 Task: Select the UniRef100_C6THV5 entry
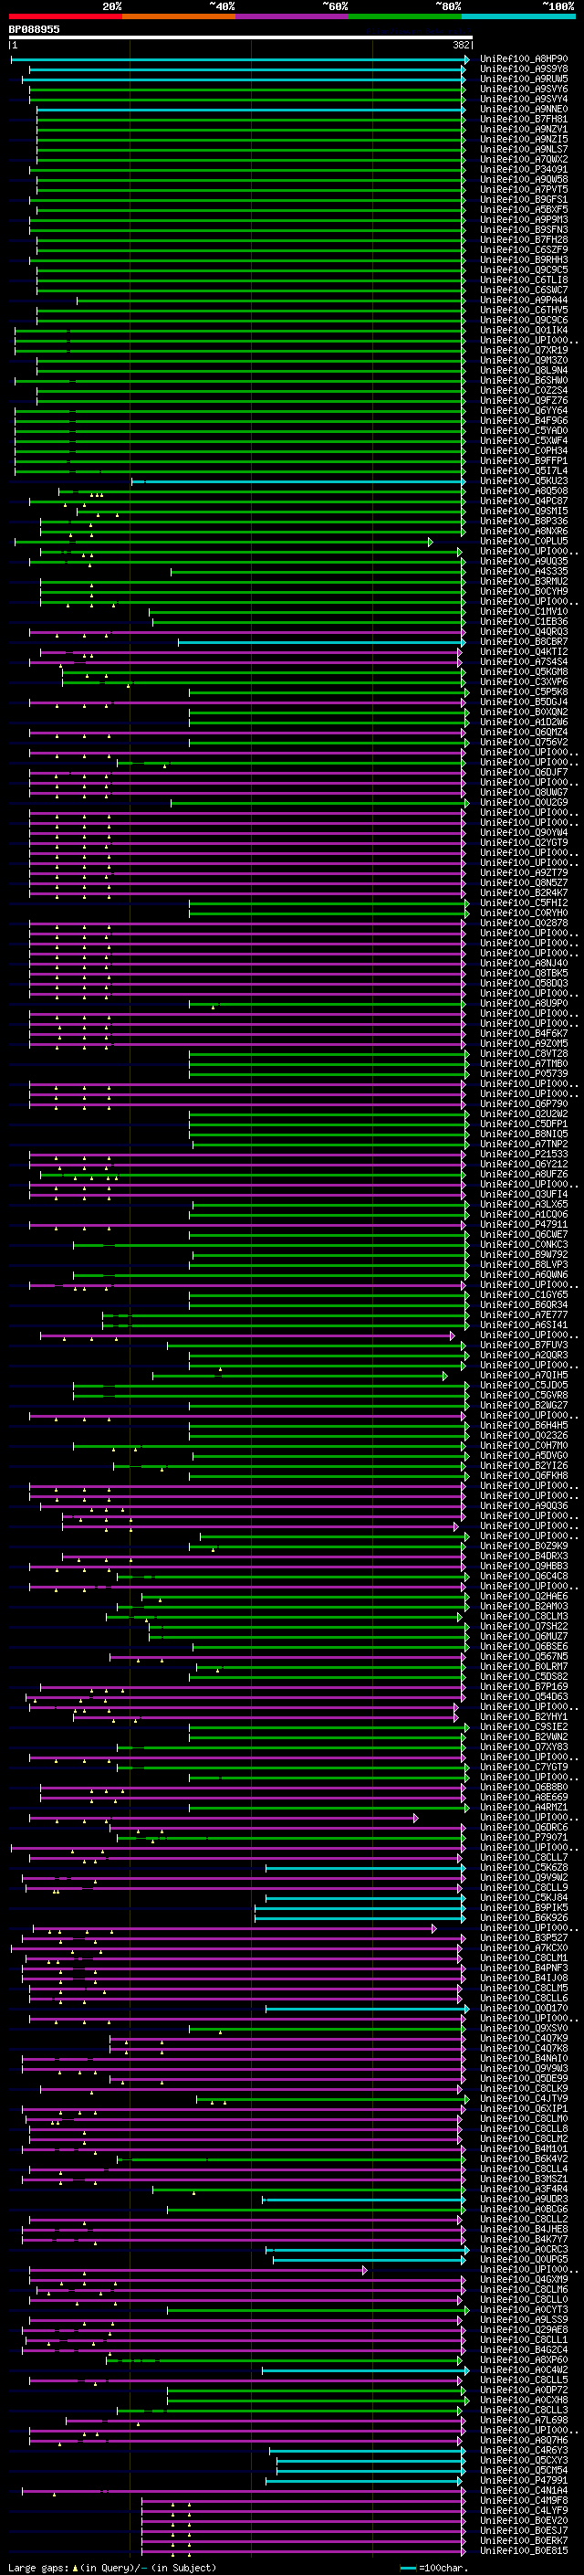coord(523,310)
